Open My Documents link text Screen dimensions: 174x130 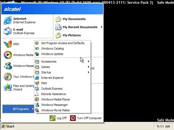tap(74, 19)
